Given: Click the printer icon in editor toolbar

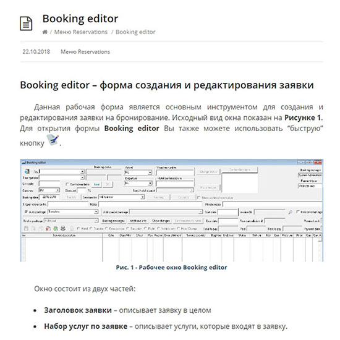Looking at the screenshot, I should point(63,228).
